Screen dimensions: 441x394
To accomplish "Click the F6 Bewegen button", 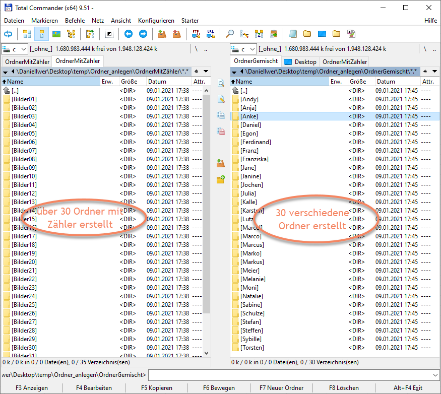I will point(219,388).
